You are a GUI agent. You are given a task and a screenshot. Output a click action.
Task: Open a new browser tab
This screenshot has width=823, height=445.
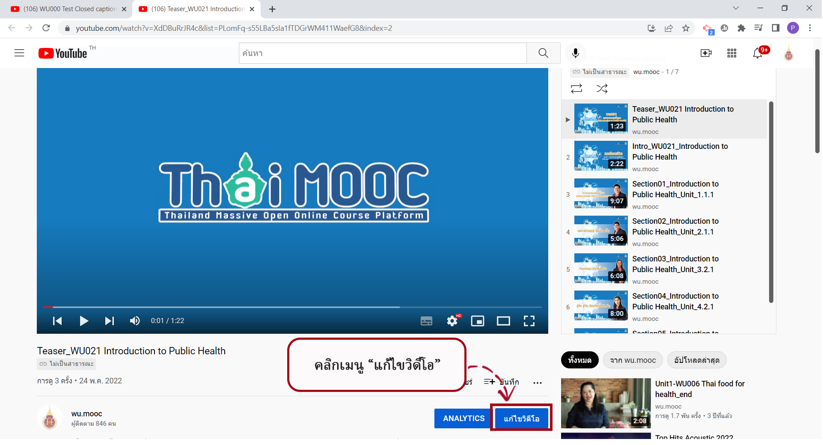272,9
